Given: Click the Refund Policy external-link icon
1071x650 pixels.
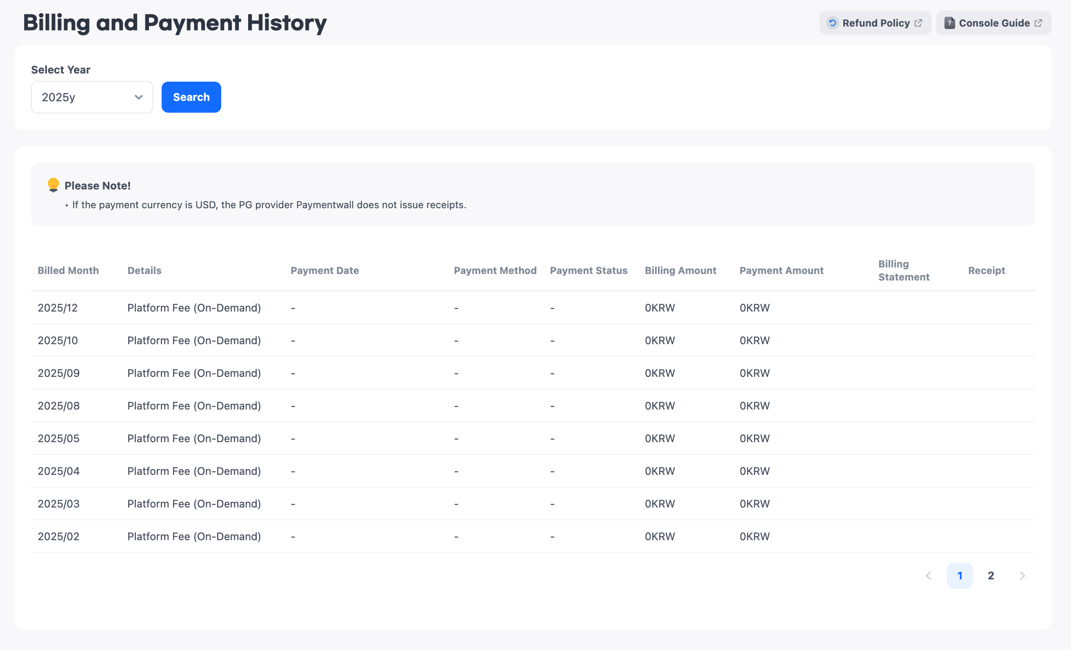Looking at the screenshot, I should coord(918,23).
